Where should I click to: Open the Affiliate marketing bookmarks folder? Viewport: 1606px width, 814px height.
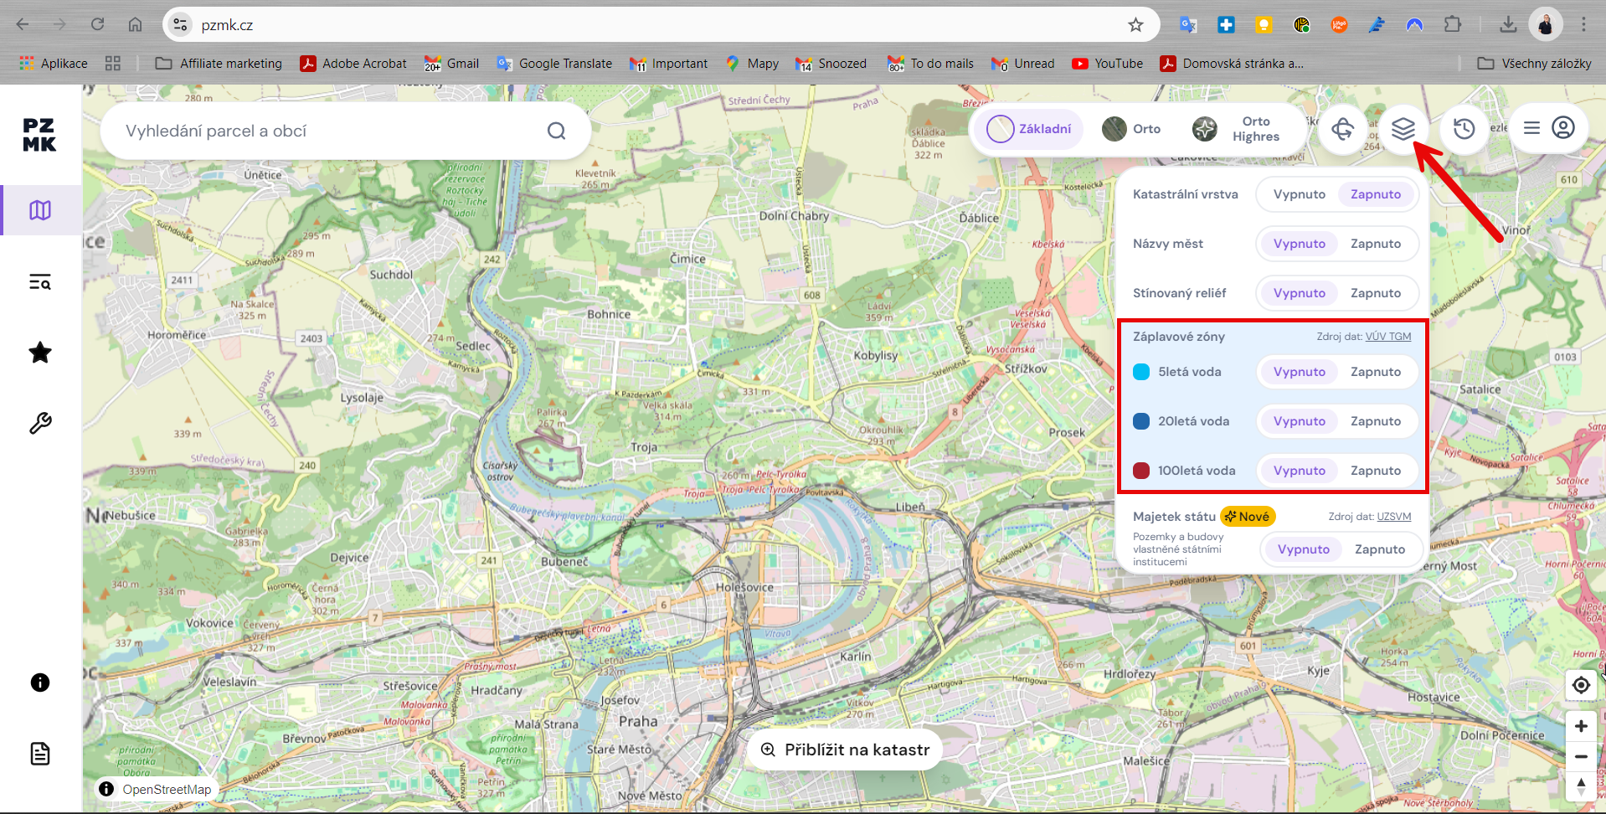click(x=219, y=64)
